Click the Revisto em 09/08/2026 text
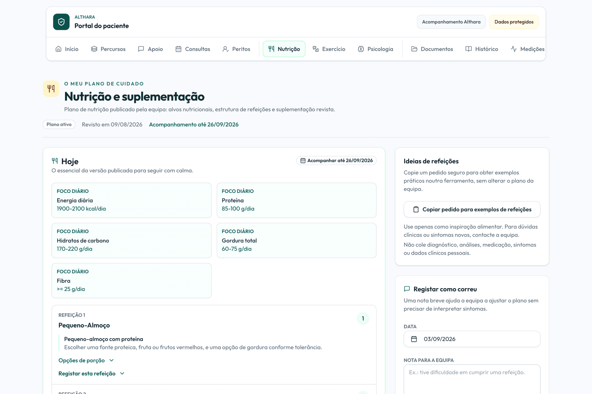Image resolution: width=592 pixels, height=394 pixels. (x=112, y=124)
